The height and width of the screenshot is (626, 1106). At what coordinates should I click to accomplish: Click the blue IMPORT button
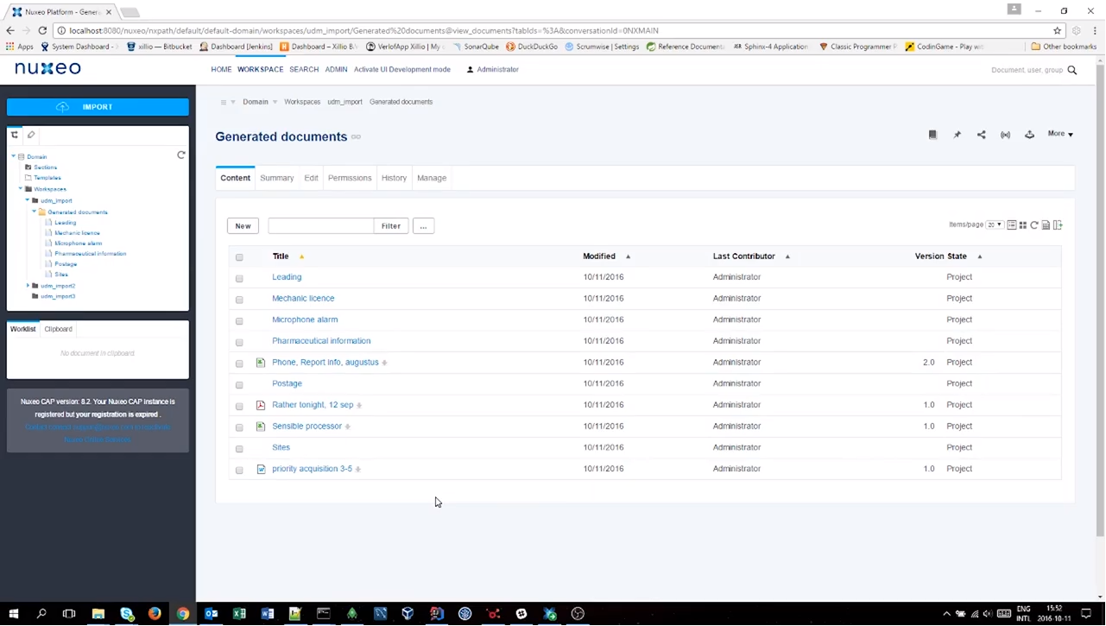(97, 106)
